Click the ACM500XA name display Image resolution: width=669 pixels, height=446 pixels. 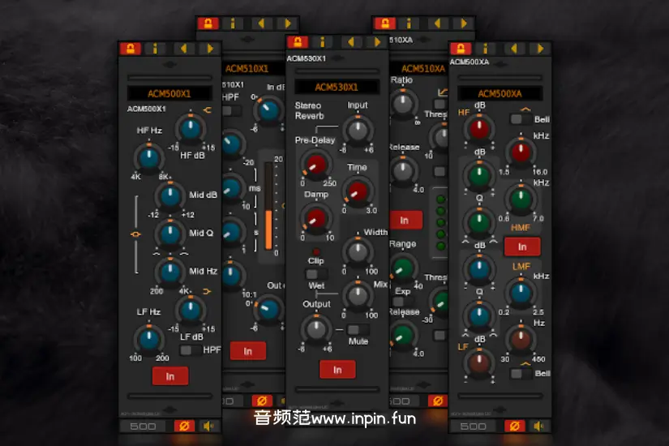click(500, 93)
